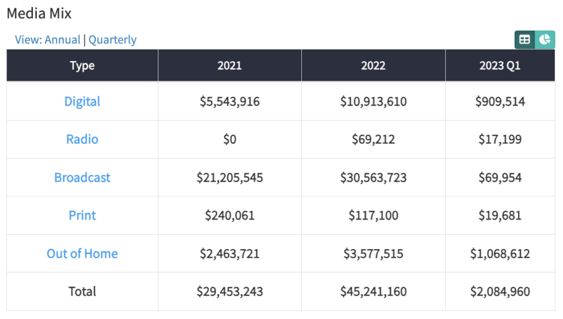Click the Broadcast 2021 value $21,205,545
The image size is (563, 319).
coord(230,178)
